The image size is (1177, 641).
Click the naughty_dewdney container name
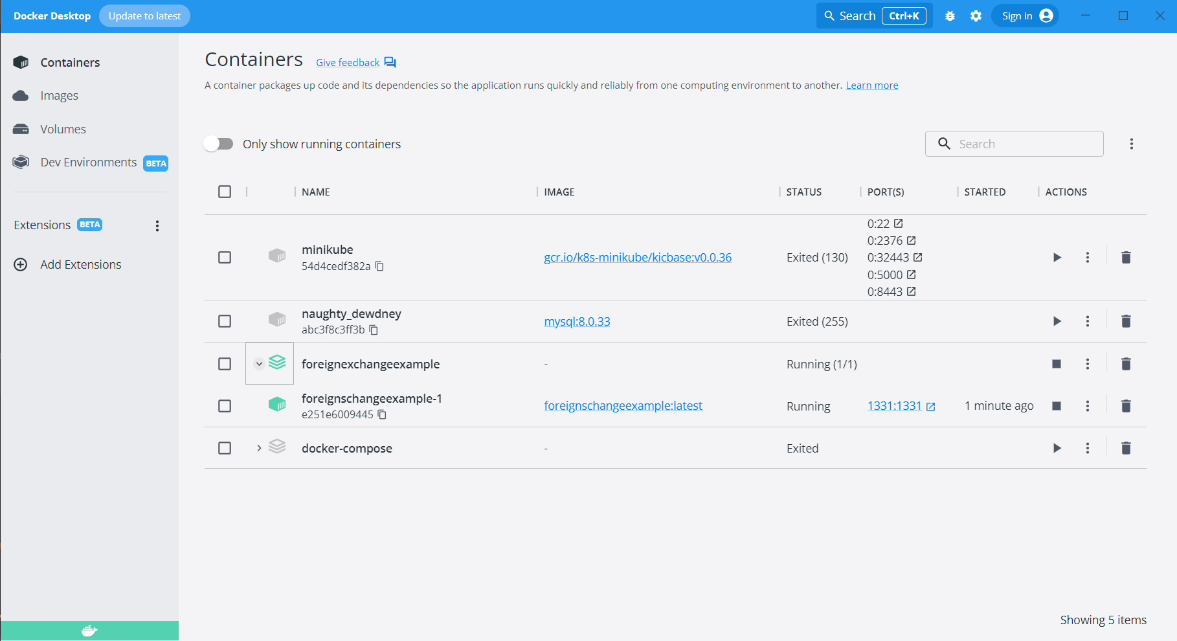click(352, 313)
